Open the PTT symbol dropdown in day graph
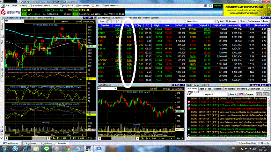271x152 pixels. [x=22, y=21]
